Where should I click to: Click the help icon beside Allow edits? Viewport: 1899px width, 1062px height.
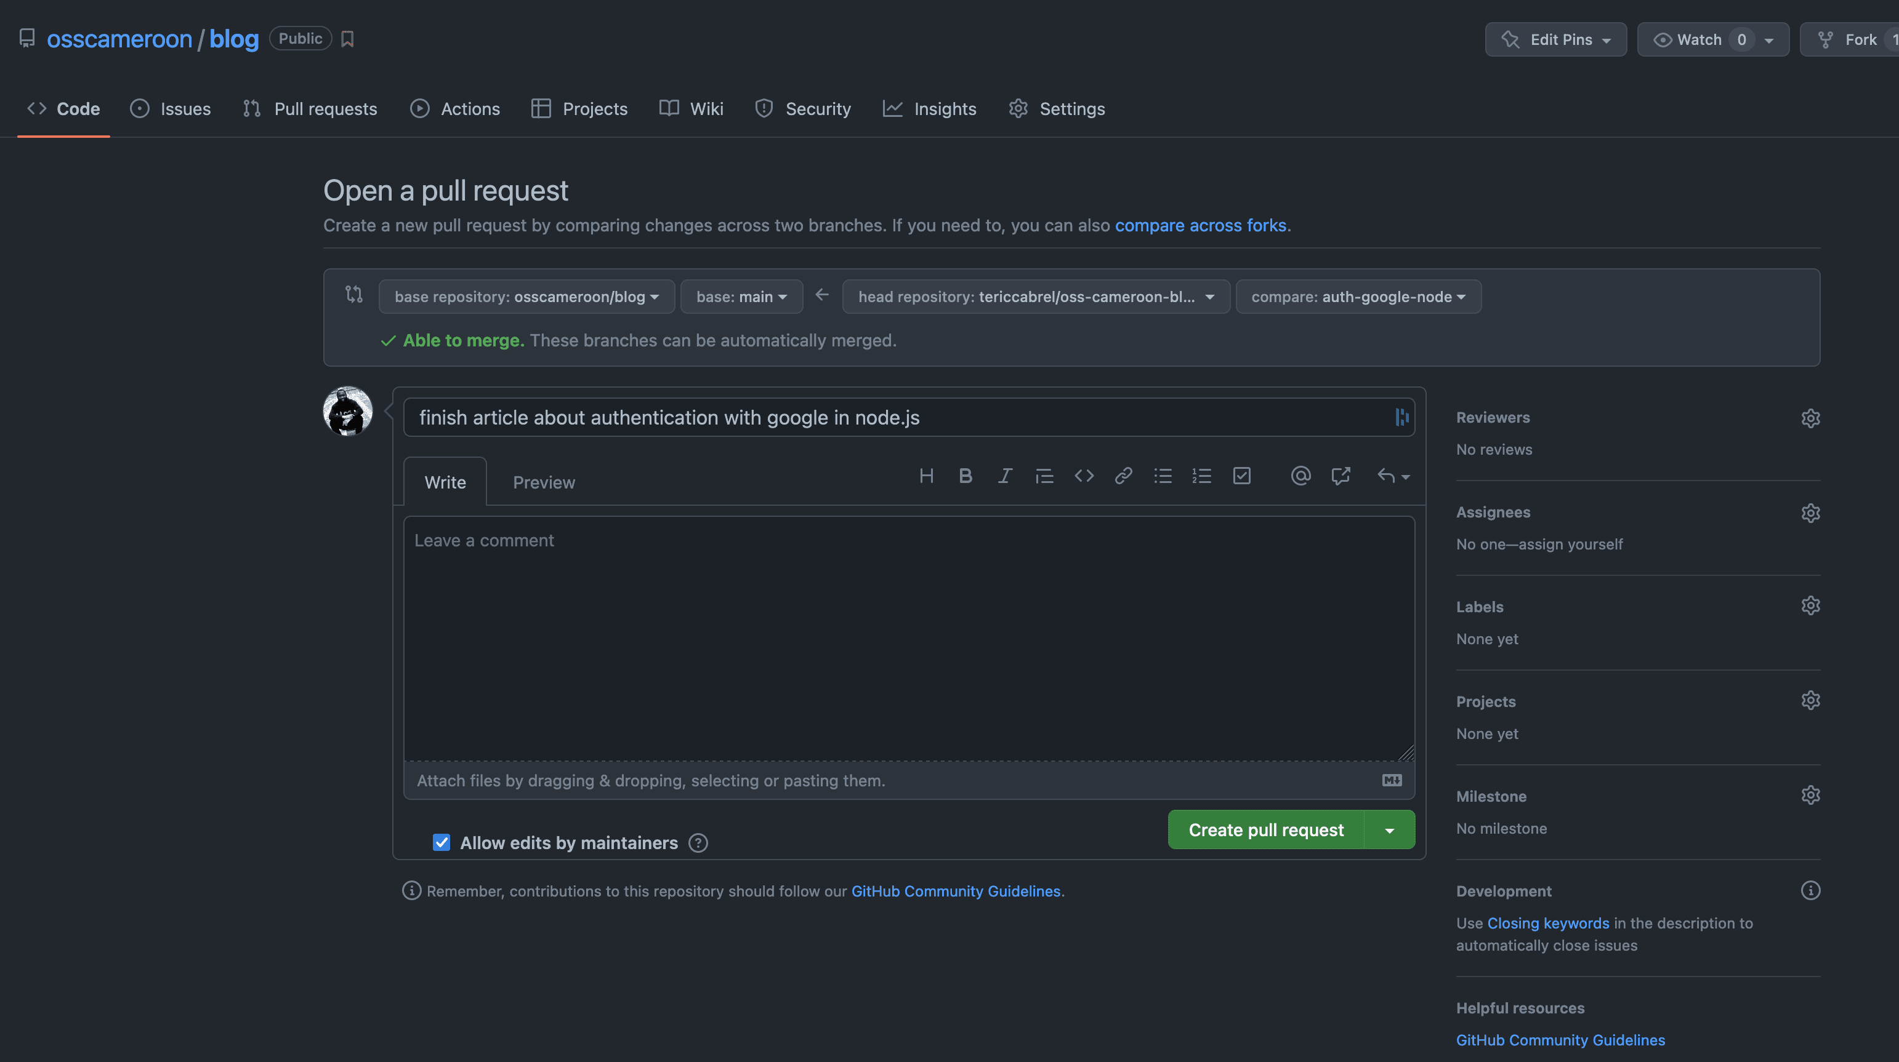[698, 842]
